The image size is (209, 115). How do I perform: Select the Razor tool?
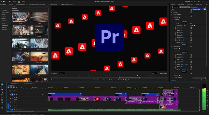coord(2,92)
